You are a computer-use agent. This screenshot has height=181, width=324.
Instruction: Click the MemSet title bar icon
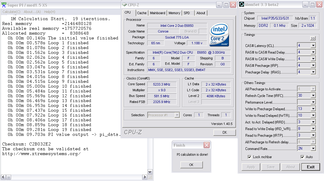[242, 4]
